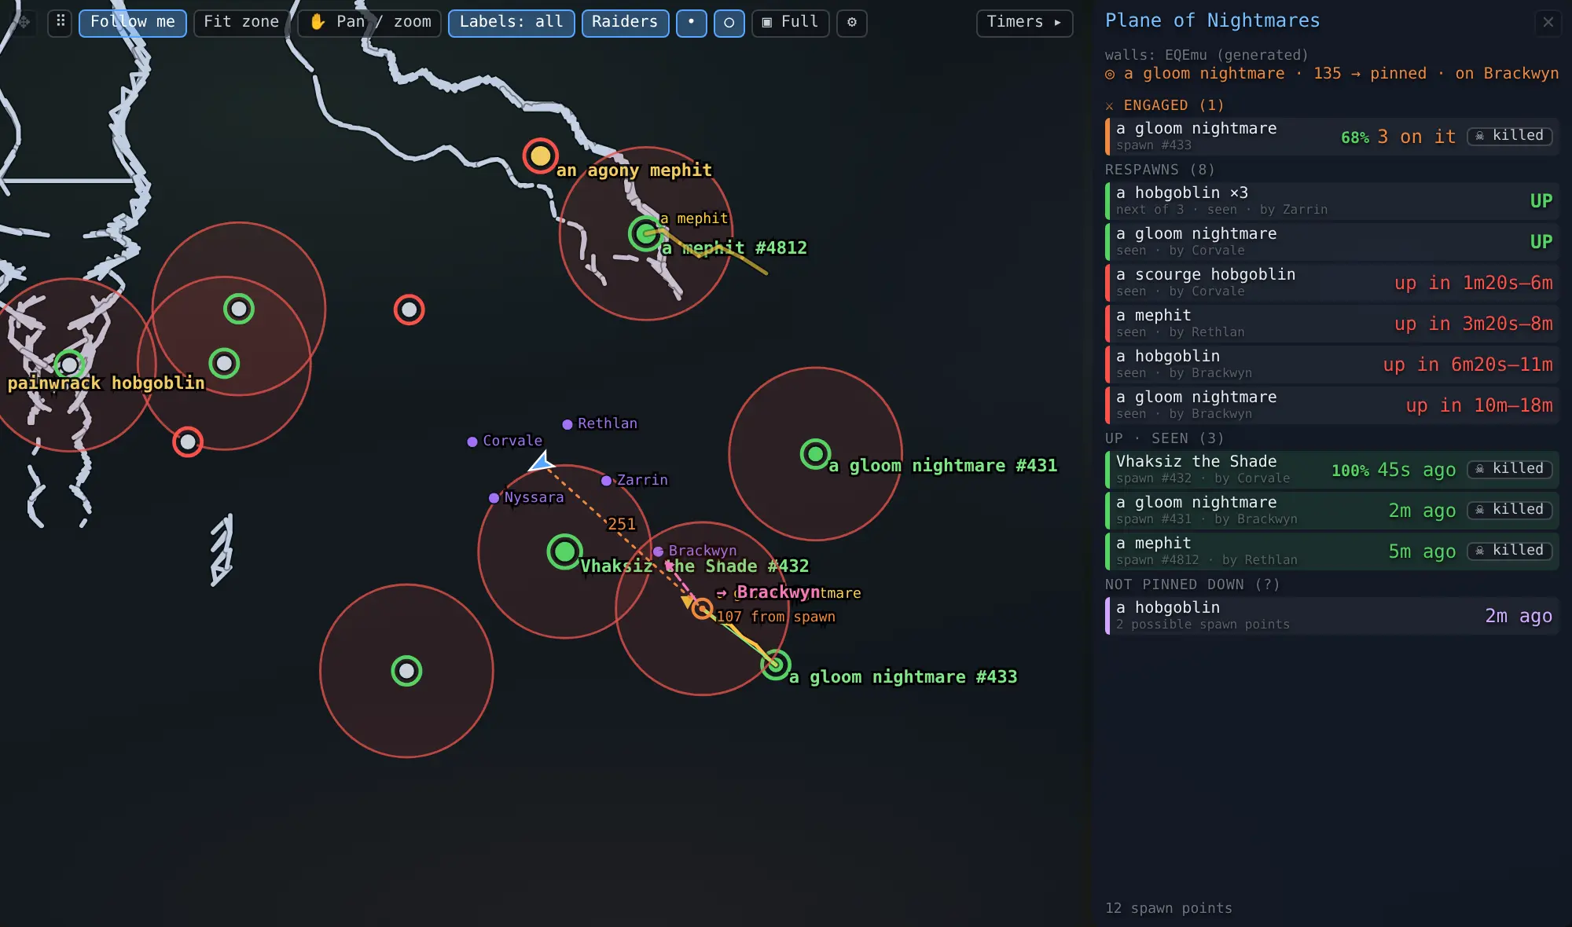
Task: Mark Vhaksiz the Shade as killed
Action: point(1510,468)
